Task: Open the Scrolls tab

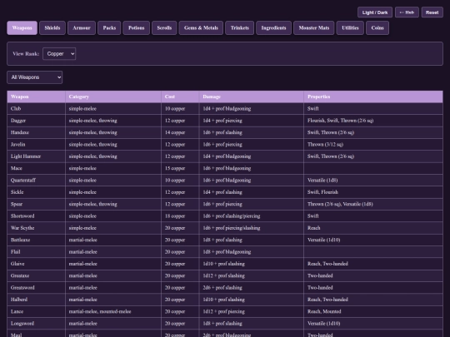Action: click(164, 27)
